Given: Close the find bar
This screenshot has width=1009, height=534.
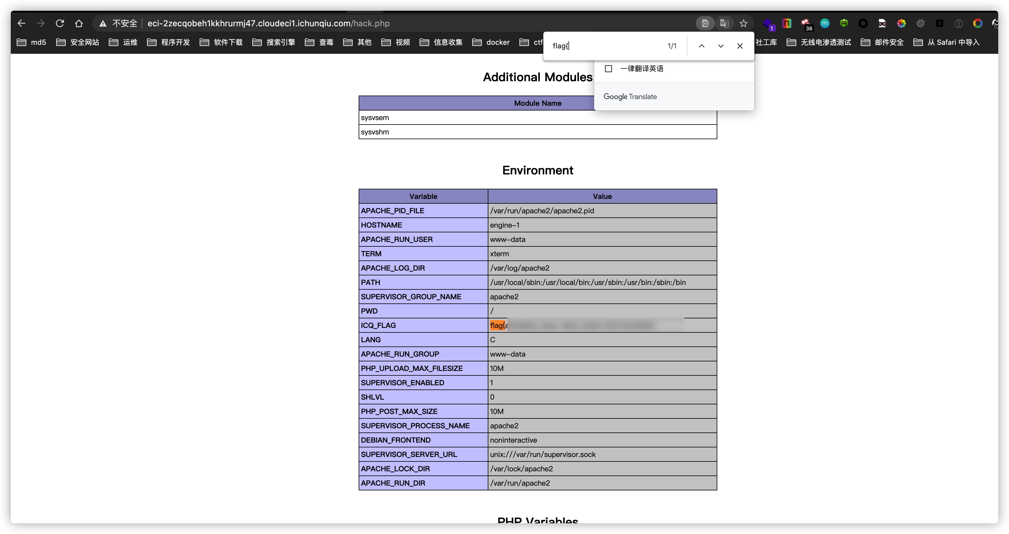Looking at the screenshot, I should pyautogui.click(x=739, y=46).
